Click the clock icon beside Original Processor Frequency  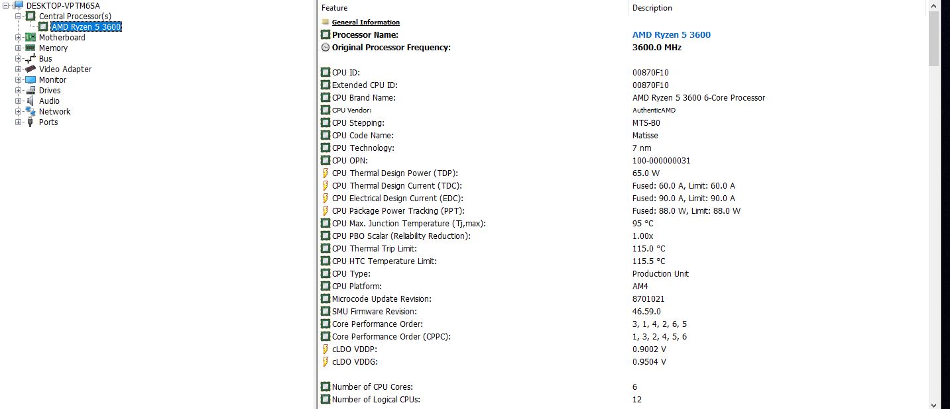point(325,47)
